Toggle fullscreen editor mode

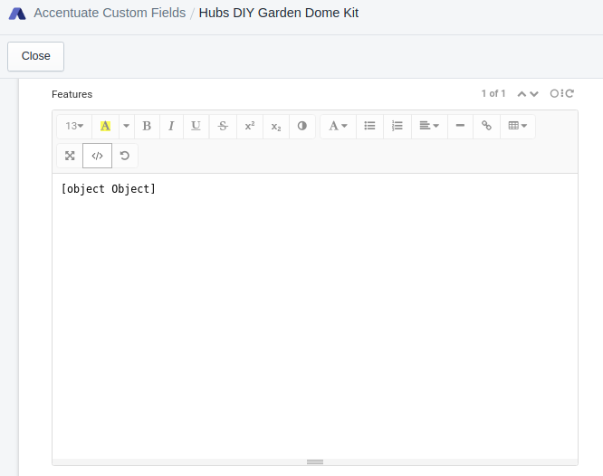click(70, 156)
